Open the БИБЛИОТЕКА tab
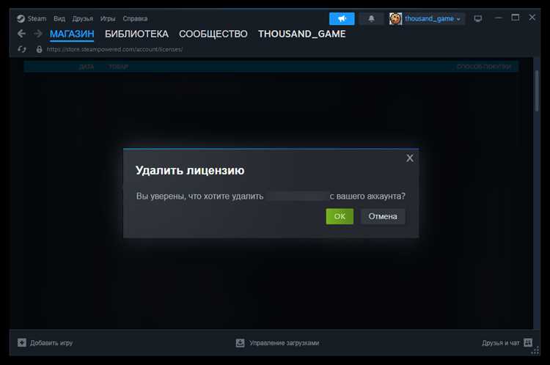 pos(137,34)
